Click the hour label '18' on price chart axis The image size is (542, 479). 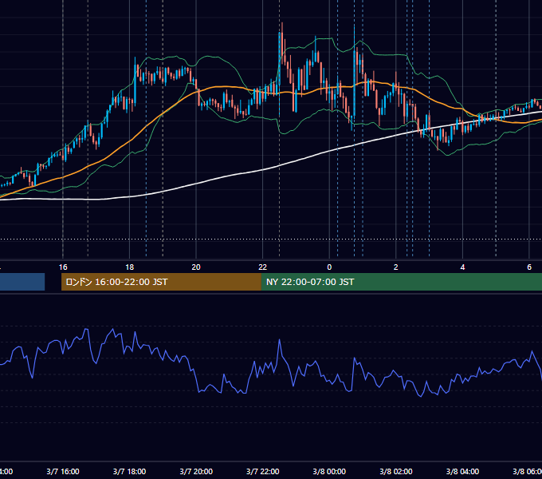[x=129, y=267]
